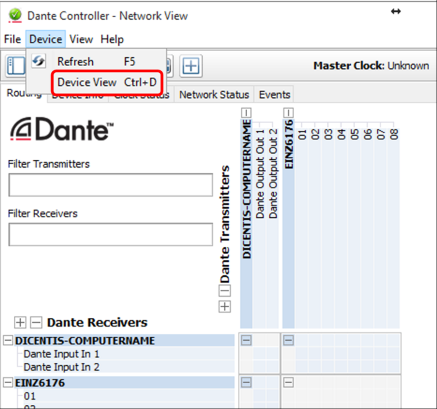Click the plus toolbar button beside Master Clock
Image resolution: width=437 pixels, height=409 pixels.
click(x=190, y=66)
